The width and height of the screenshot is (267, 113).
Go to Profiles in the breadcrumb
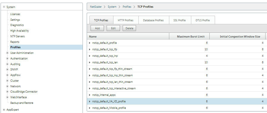(127, 7)
